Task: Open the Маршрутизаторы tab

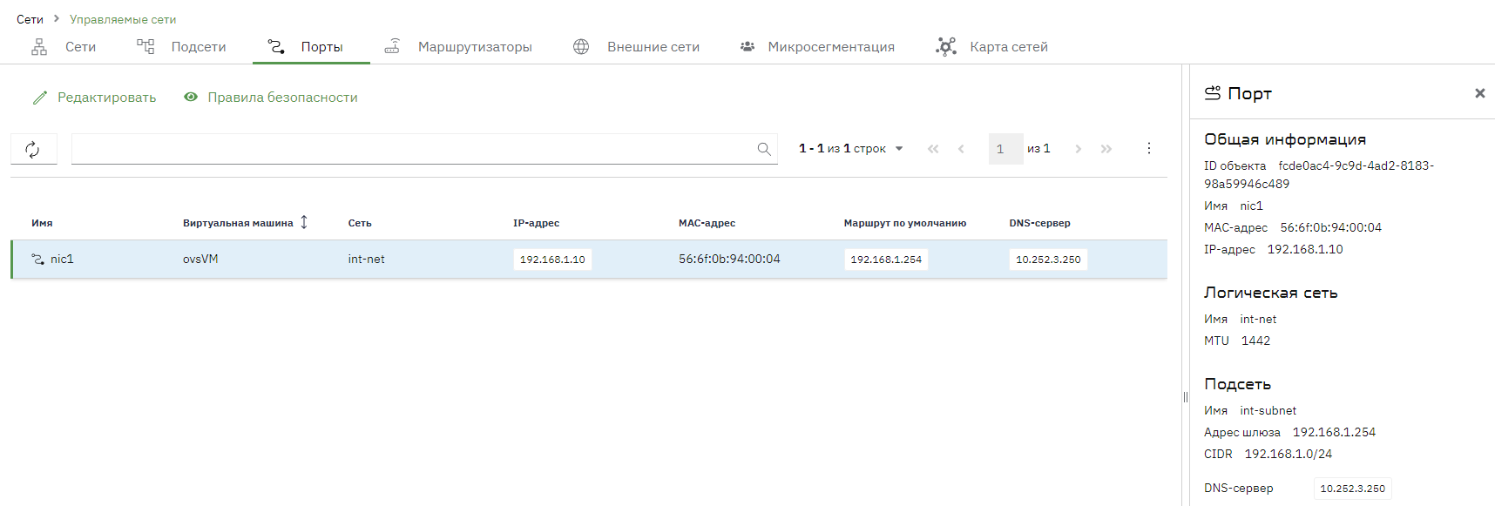Action: pos(458,47)
